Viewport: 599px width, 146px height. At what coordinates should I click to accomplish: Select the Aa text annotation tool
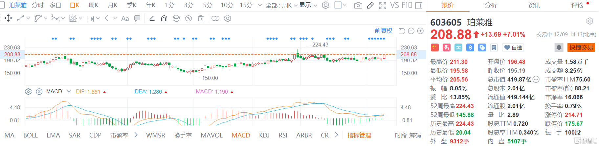click(125, 18)
